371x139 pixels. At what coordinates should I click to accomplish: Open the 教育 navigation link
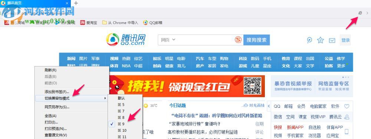coord(286,58)
